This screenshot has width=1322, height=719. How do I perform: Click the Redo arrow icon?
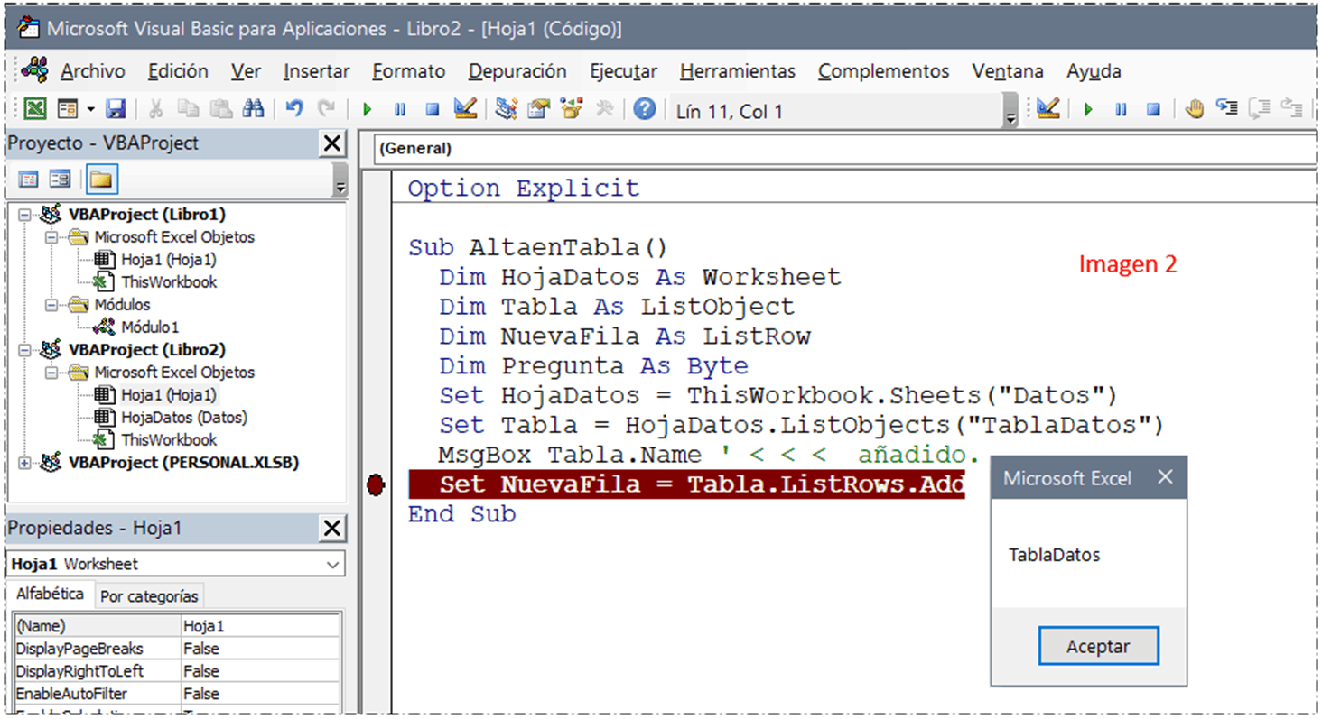327,110
